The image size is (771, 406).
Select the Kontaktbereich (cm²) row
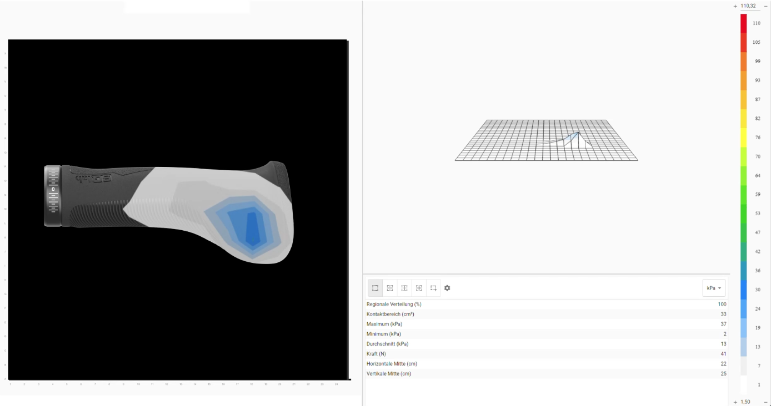(546, 314)
